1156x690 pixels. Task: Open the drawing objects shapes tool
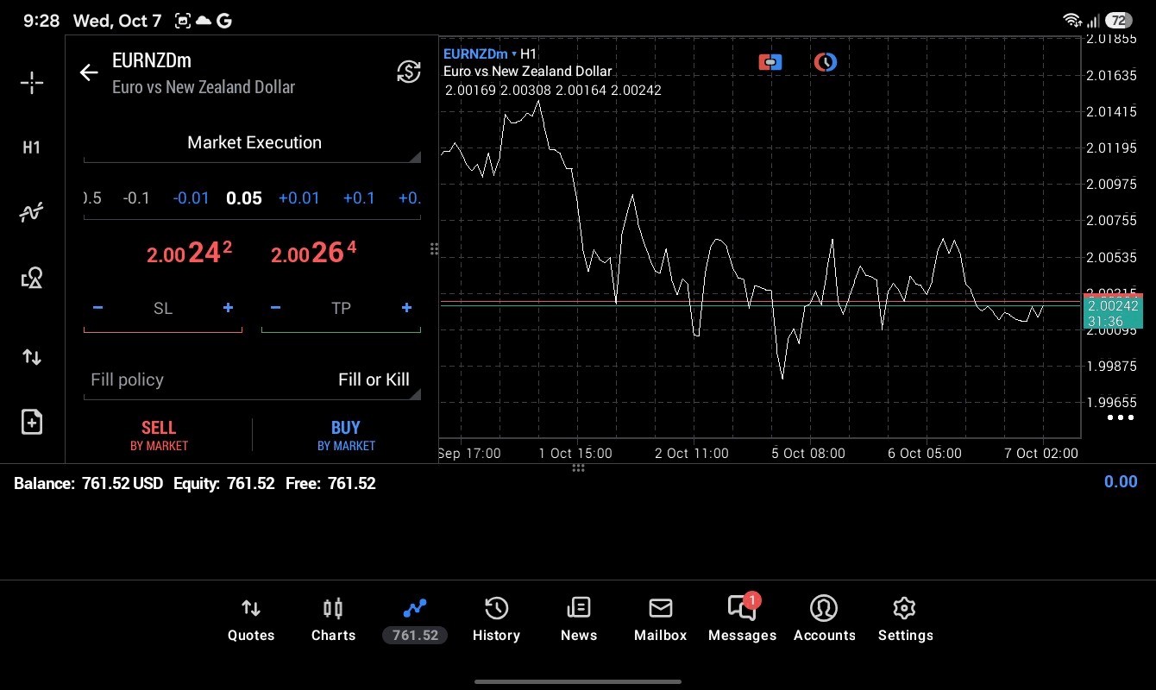coord(32,278)
